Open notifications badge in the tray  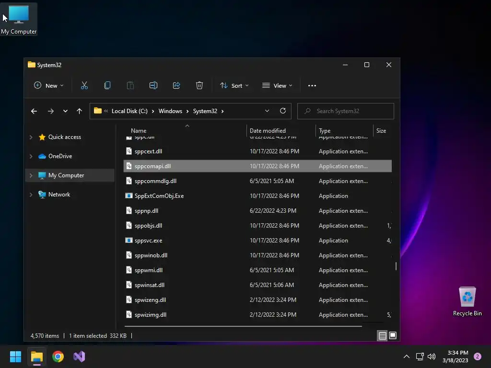pyautogui.click(x=478, y=356)
